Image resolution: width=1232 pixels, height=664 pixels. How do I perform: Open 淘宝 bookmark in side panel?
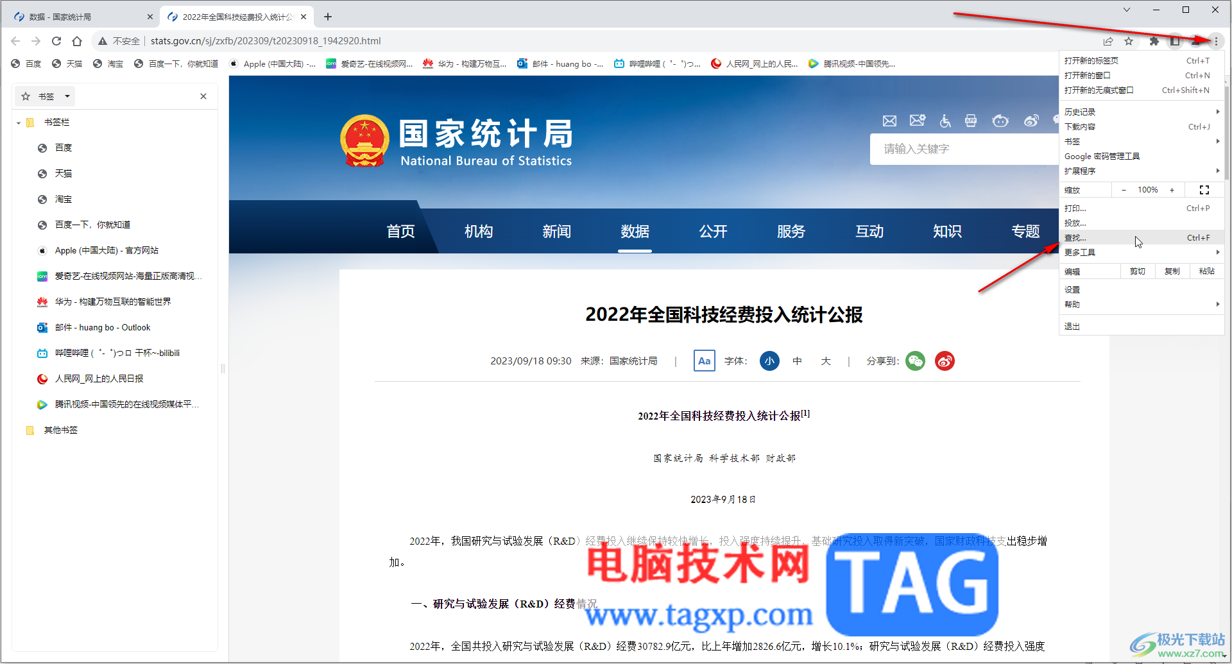(x=64, y=199)
